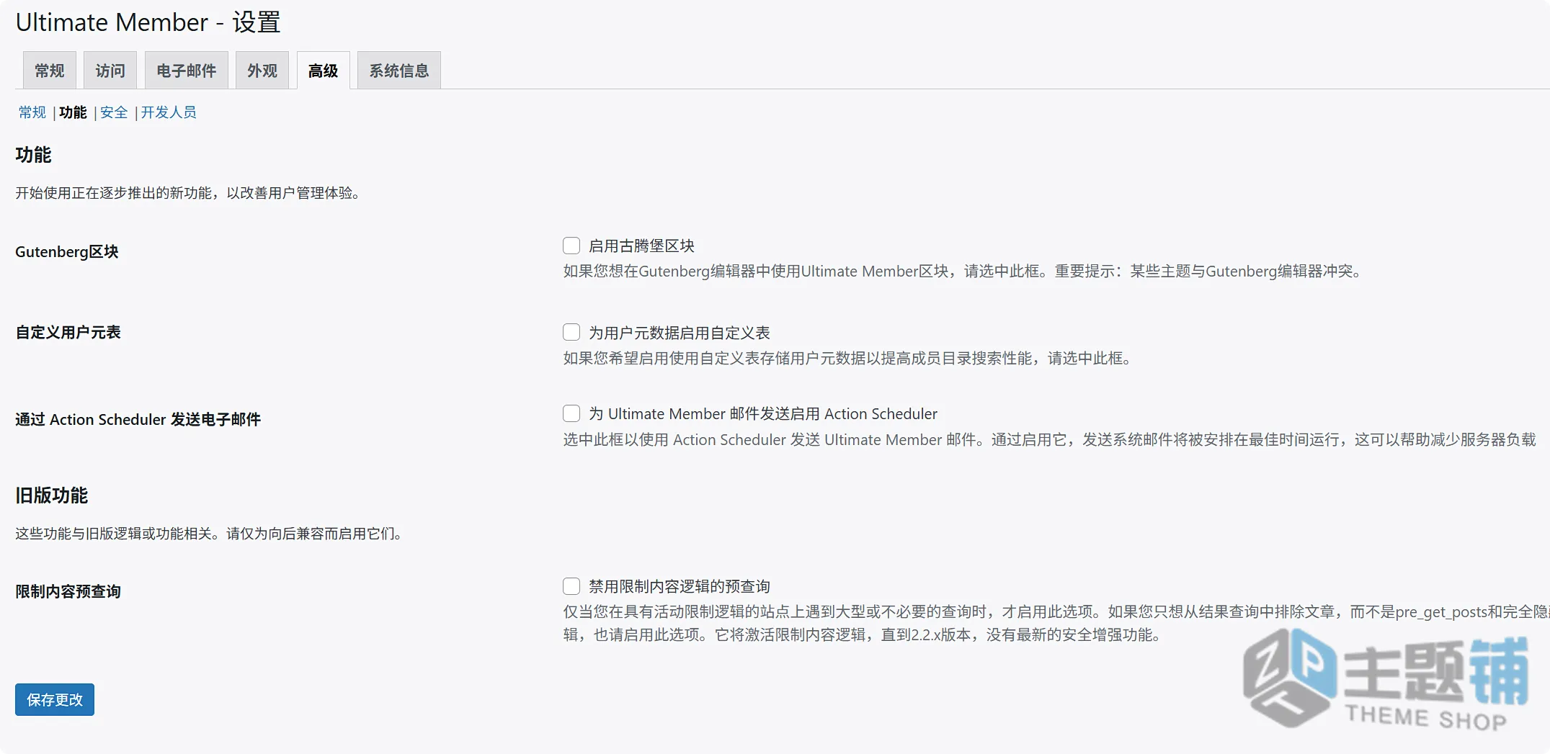Click the 限制内容预查询 row label
Viewport: 1550px width, 754px height.
[x=68, y=591]
